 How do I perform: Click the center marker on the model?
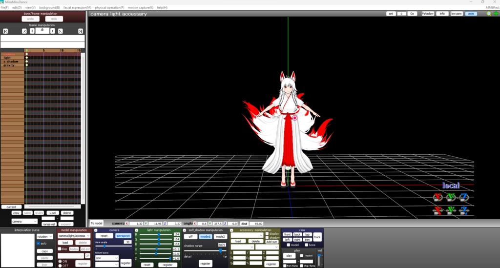point(294,118)
